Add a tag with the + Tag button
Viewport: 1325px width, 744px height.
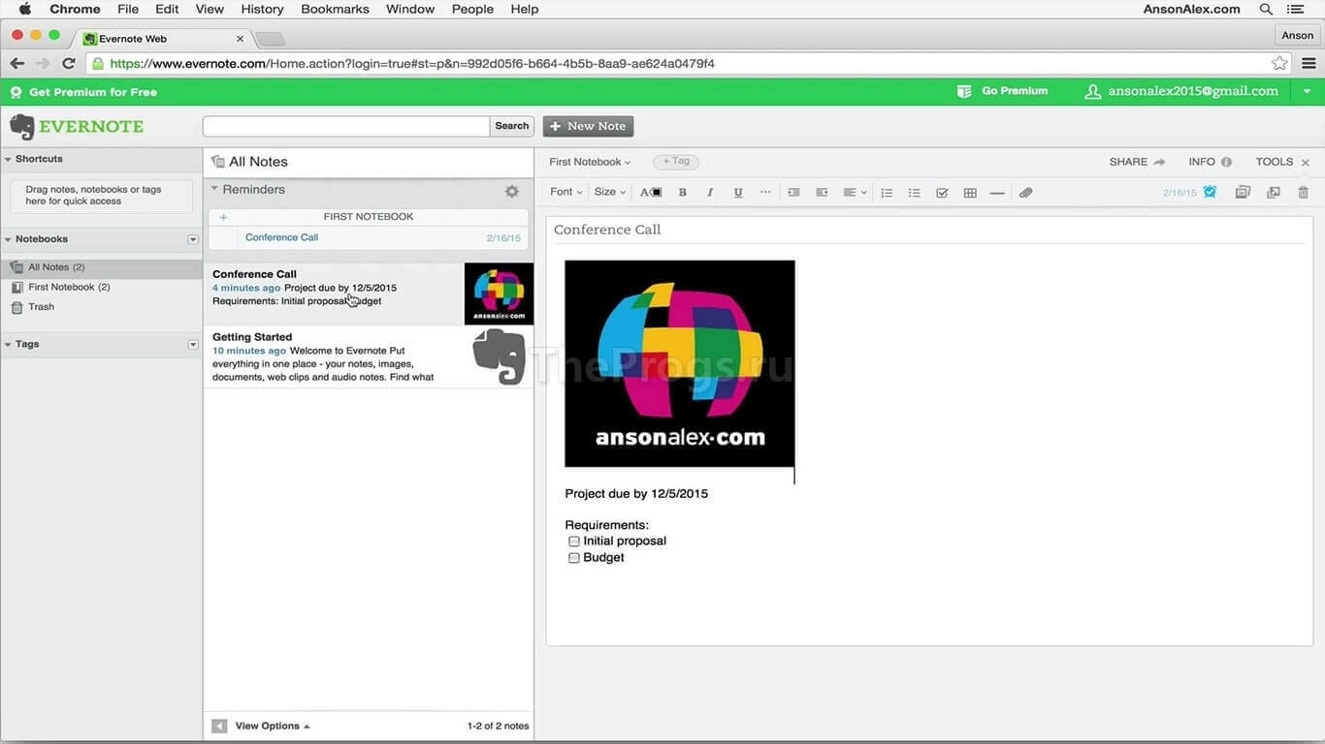pyautogui.click(x=676, y=162)
